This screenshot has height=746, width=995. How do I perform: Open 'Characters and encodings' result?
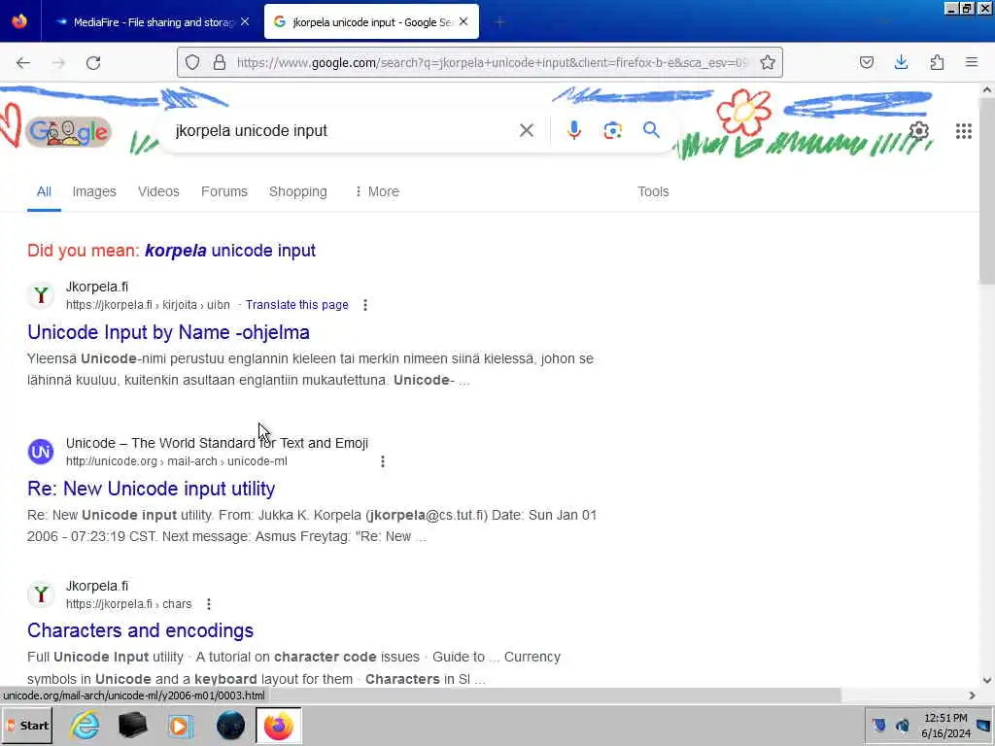140,630
